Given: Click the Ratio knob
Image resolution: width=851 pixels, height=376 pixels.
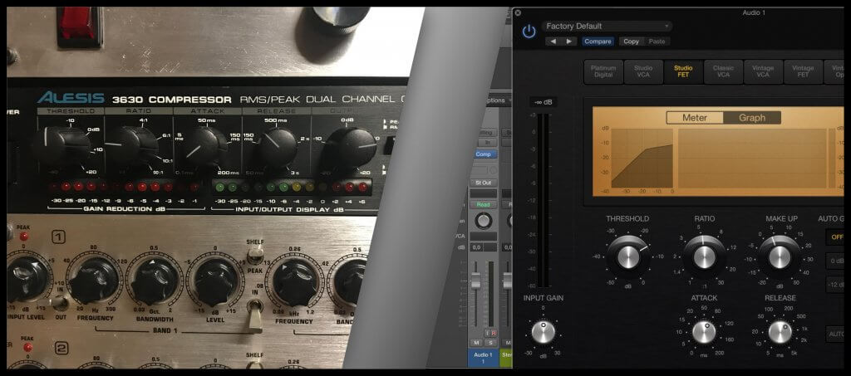Looking at the screenshot, I should (704, 256).
